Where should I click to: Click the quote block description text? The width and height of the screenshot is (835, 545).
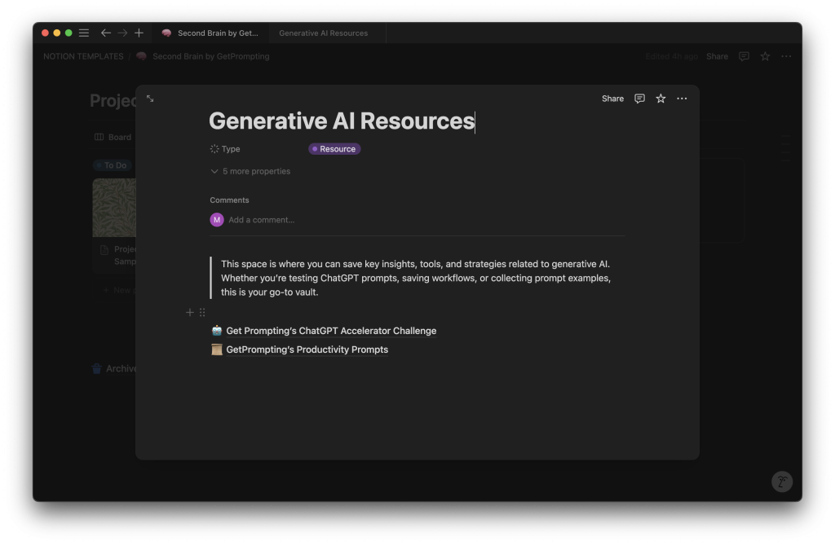click(415, 278)
